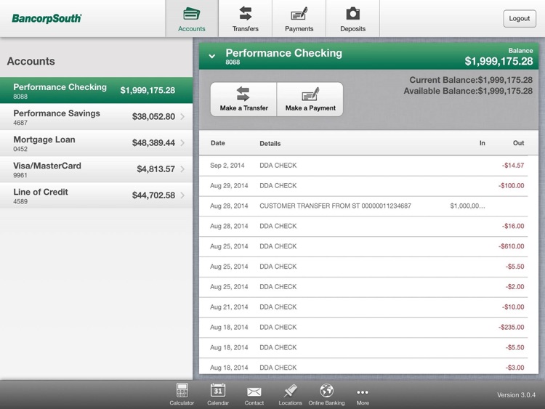This screenshot has width=545, height=409.
Task: Select the -$16.00 transaction amount
Action: click(513, 226)
